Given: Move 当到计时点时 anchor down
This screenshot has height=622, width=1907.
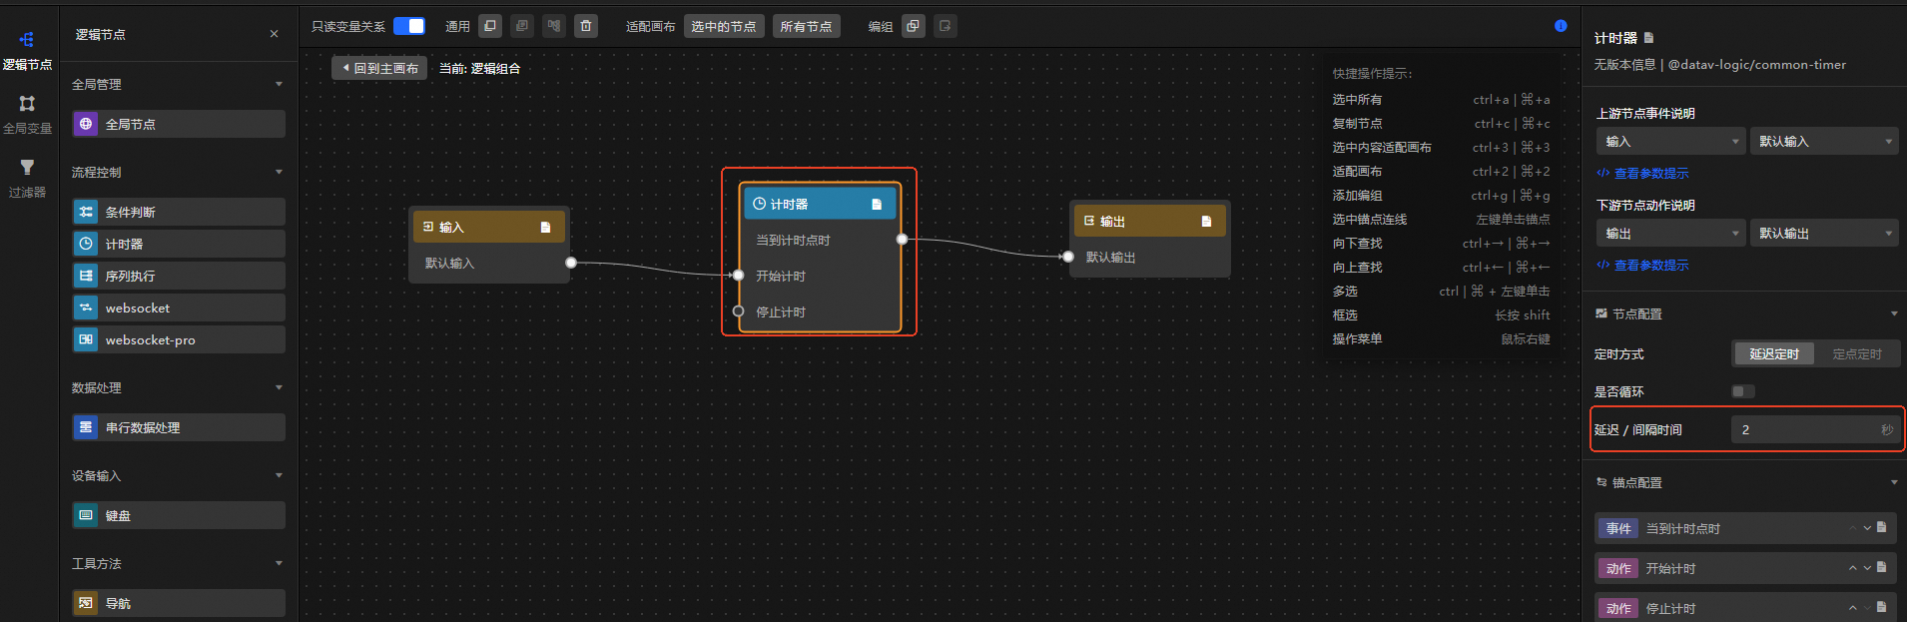Looking at the screenshot, I should coord(1867,528).
